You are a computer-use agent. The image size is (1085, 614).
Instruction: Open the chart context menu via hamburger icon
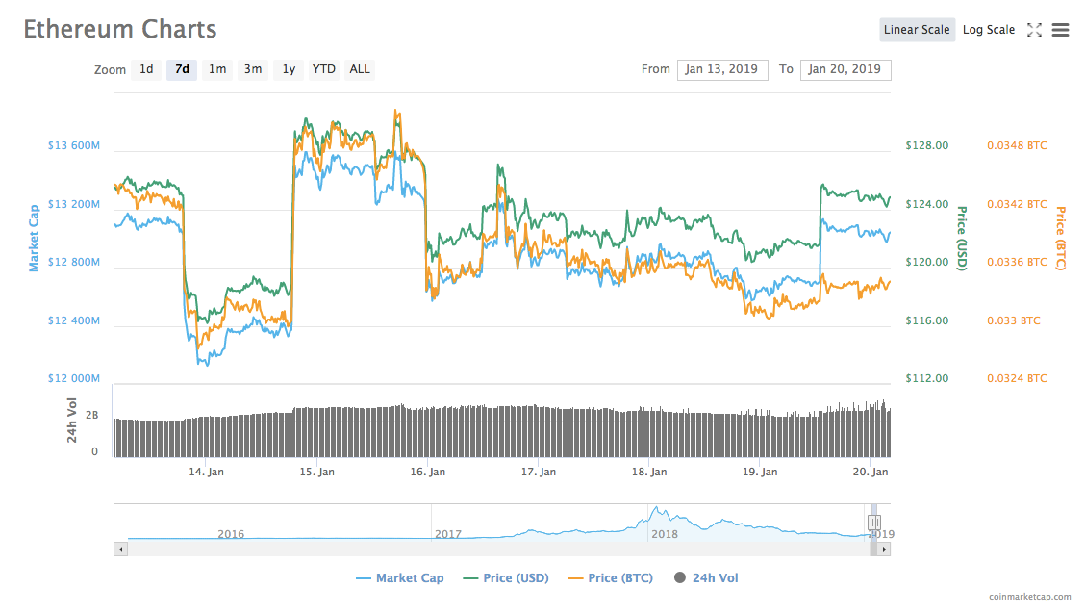1060,30
